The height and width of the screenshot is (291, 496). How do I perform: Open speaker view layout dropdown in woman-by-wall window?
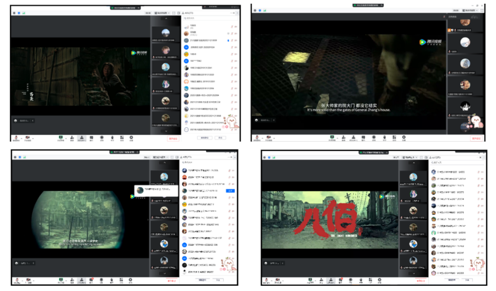pos(161,13)
